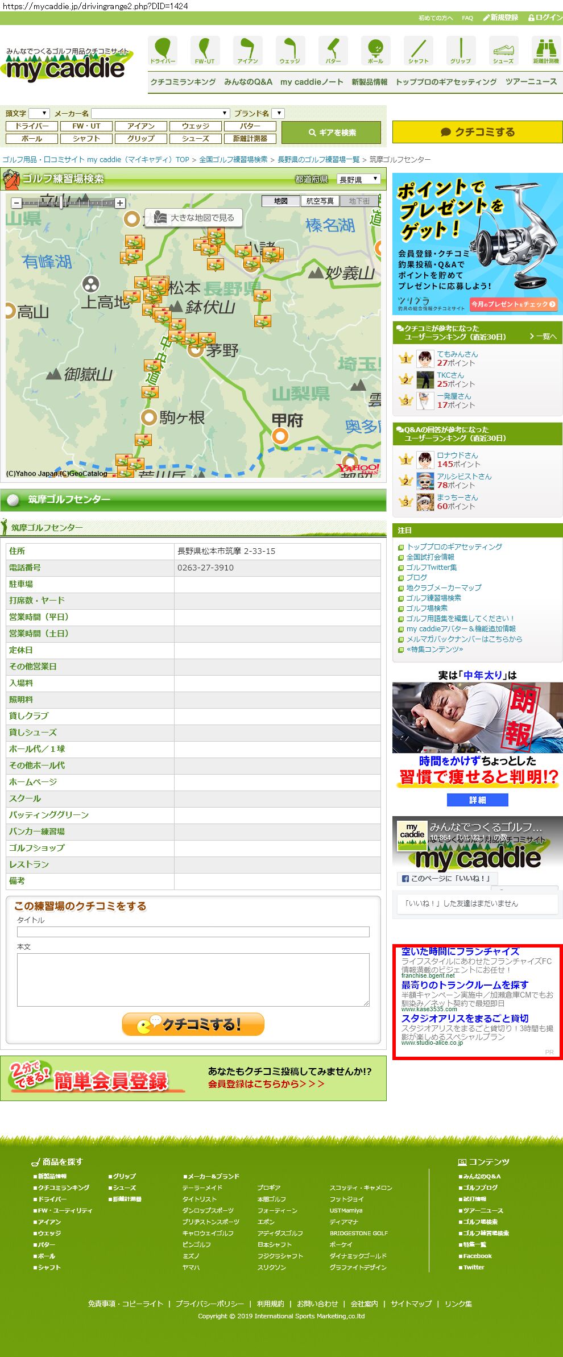The width and height of the screenshot is (563, 1357).
Task: Open the ウェッジ category icon
Action: (x=290, y=51)
